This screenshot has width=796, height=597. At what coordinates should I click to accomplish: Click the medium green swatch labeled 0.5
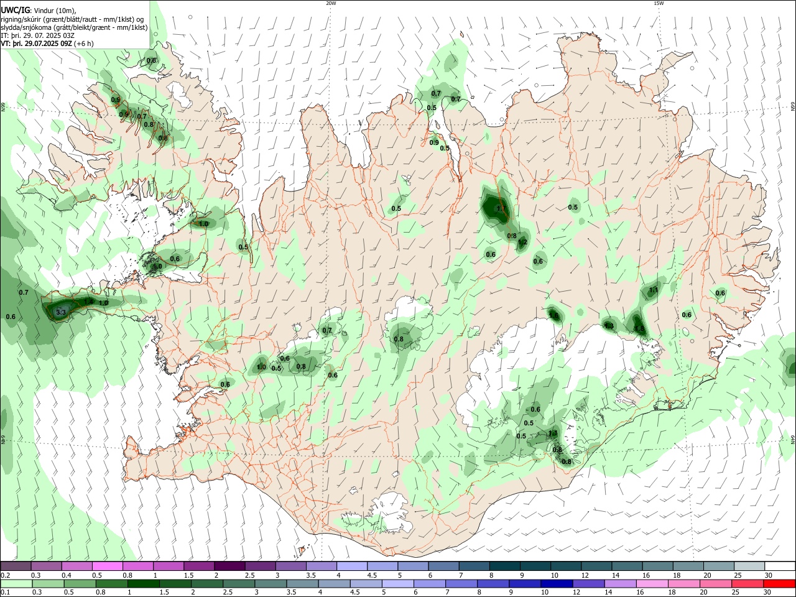click(x=80, y=583)
